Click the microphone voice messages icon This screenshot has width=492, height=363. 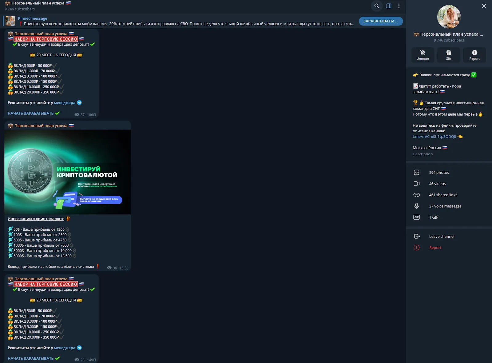pyautogui.click(x=417, y=206)
